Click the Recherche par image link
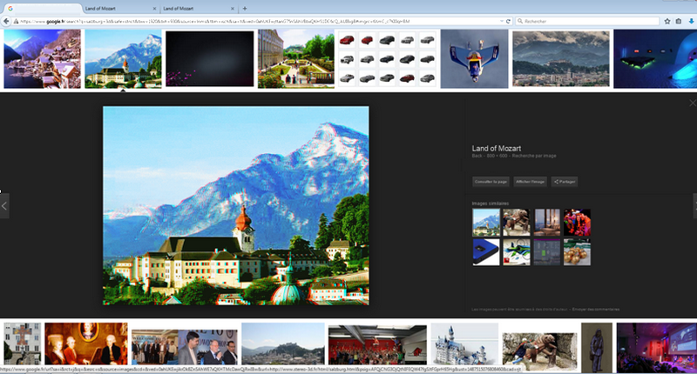 tap(534, 156)
